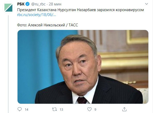
Task: Click the blue verified badge next to РБК
Action: (x=28, y=4)
